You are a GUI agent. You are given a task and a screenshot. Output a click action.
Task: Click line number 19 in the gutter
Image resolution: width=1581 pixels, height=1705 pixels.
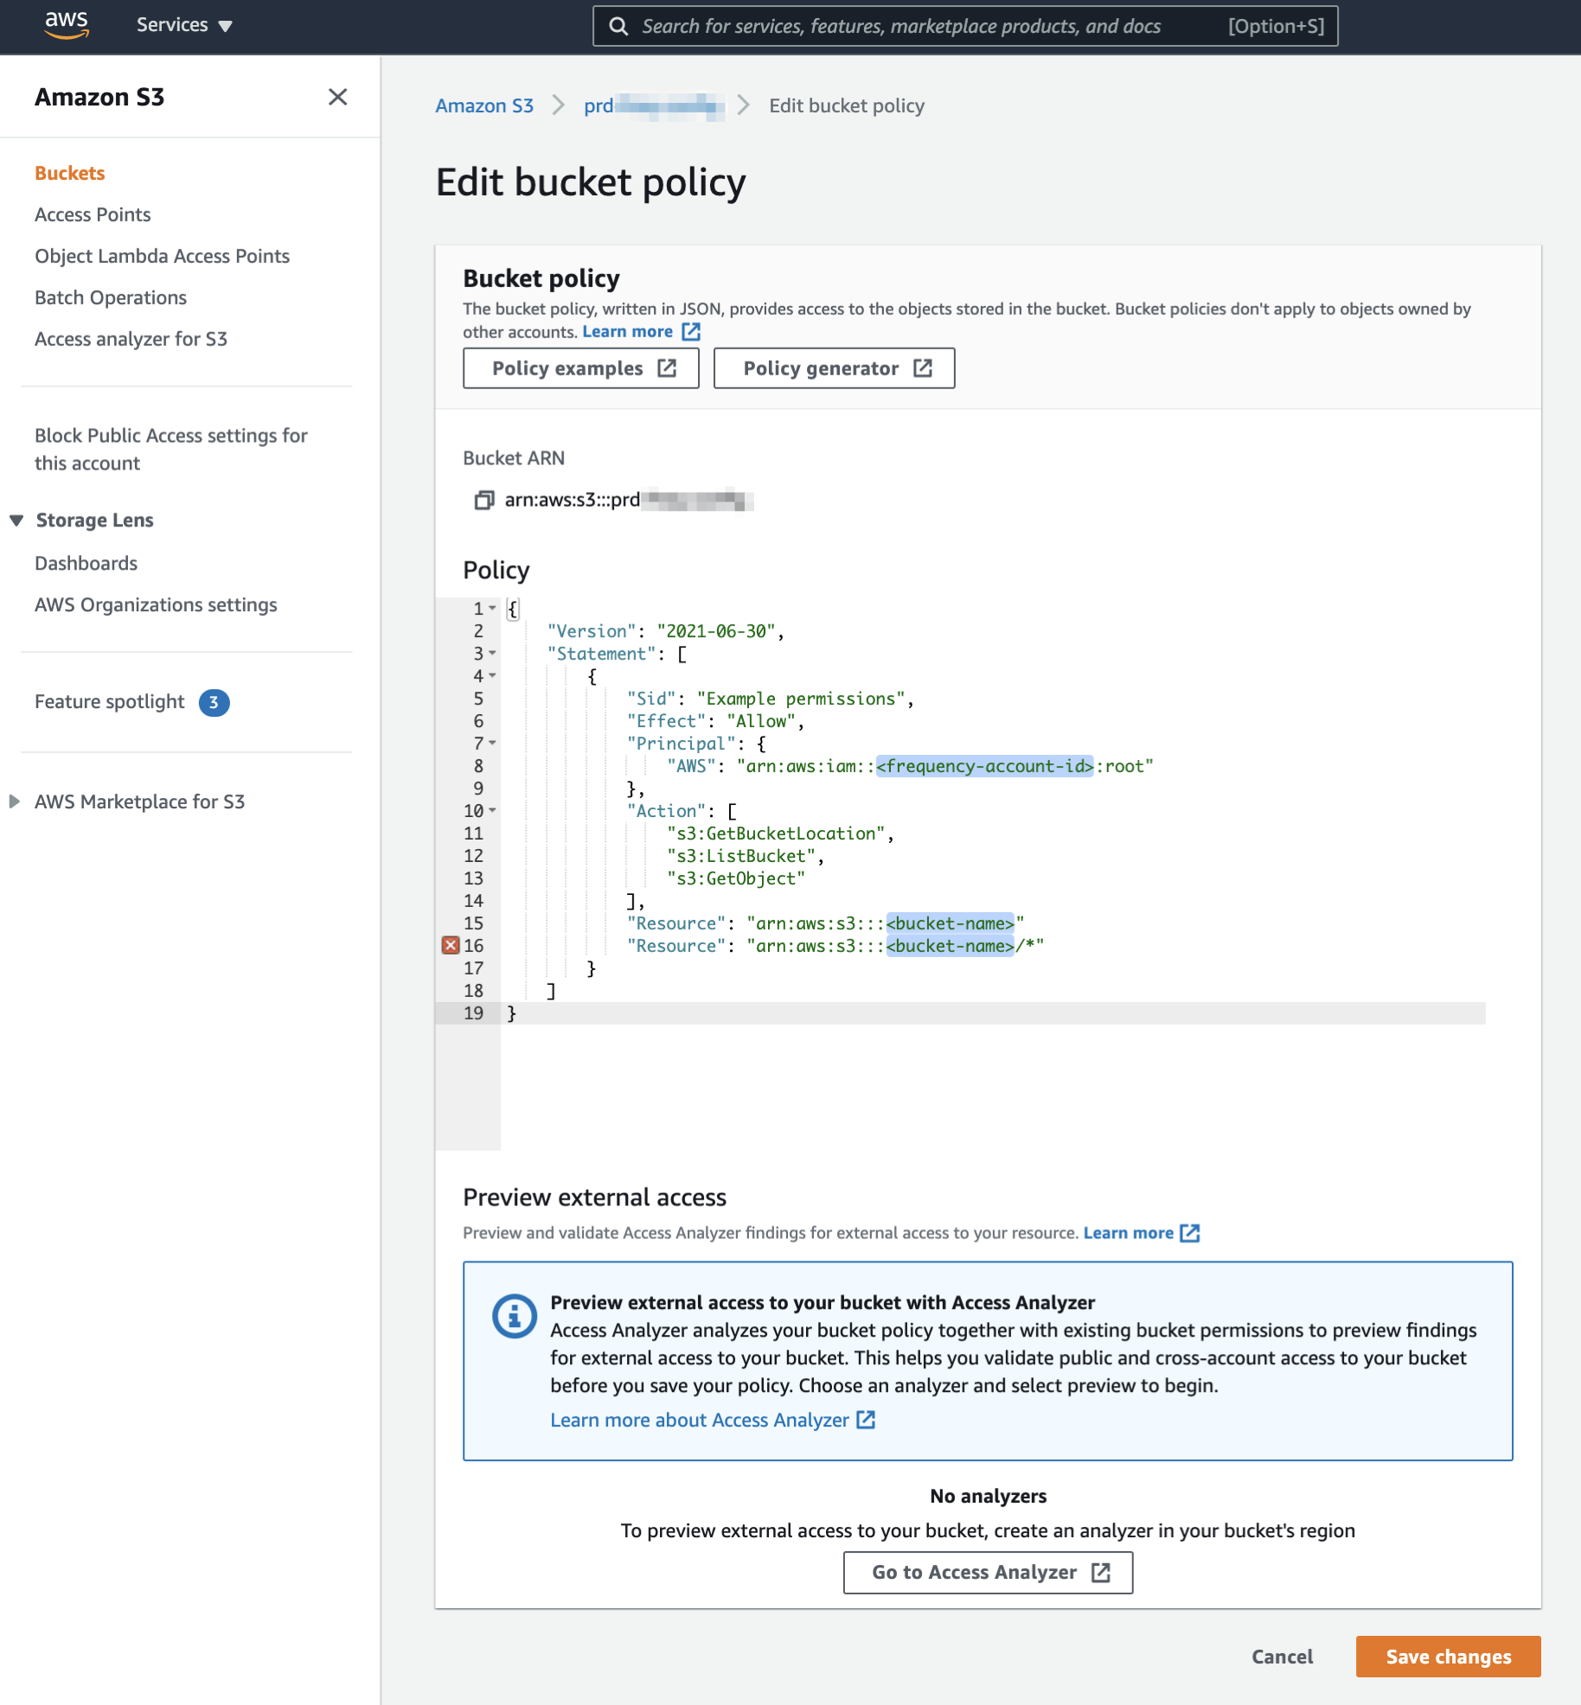[473, 1013]
